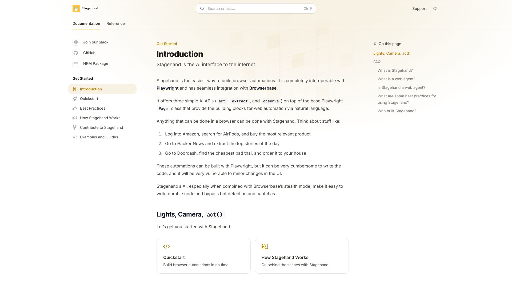Image resolution: width=512 pixels, height=288 pixels.
Task: Select the Documentation tab
Action: [86, 23]
